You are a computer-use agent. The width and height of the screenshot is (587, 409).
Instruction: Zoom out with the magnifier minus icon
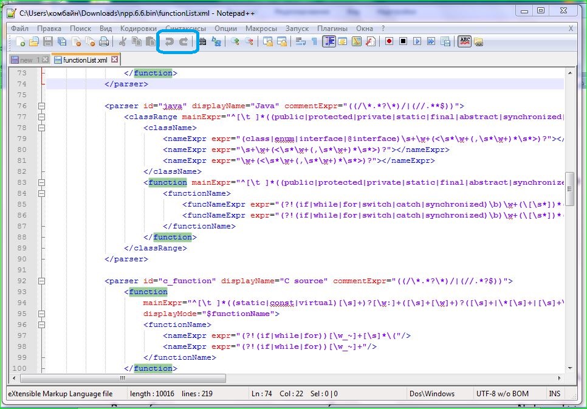click(x=249, y=41)
